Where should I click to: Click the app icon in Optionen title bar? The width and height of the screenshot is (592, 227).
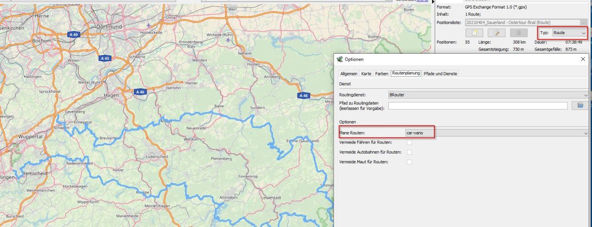[340, 59]
